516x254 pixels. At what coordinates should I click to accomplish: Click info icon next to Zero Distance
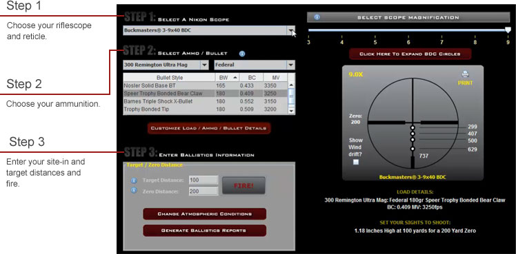click(134, 191)
